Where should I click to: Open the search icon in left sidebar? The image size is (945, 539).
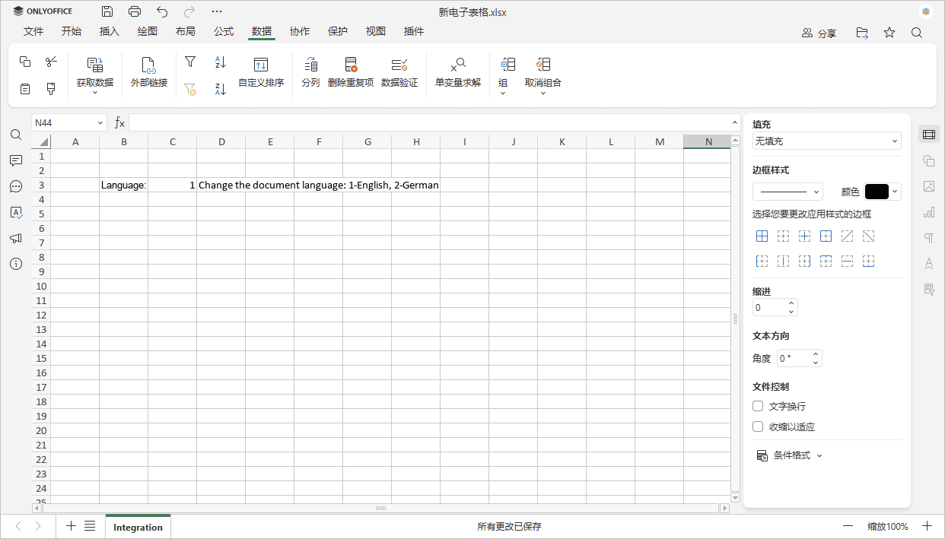pos(16,135)
